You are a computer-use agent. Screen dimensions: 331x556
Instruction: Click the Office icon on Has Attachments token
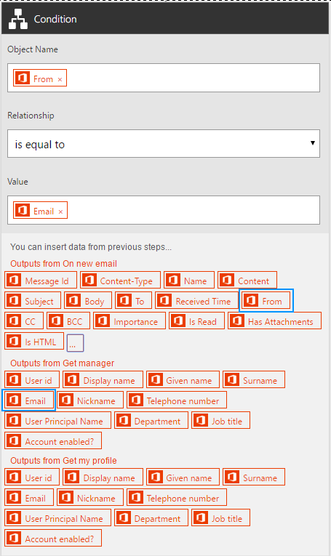click(236, 321)
